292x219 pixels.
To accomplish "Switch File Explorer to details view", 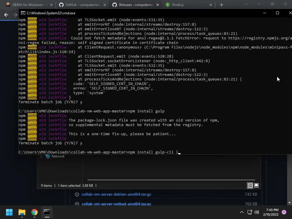I will (x=250, y=185).
